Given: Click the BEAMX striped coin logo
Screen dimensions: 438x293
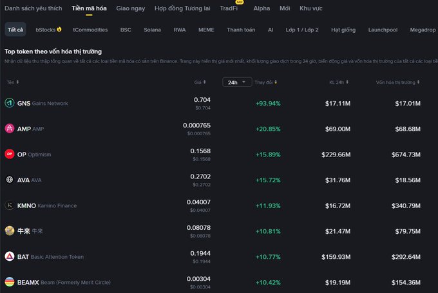Looking at the screenshot, I should tap(10, 282).
